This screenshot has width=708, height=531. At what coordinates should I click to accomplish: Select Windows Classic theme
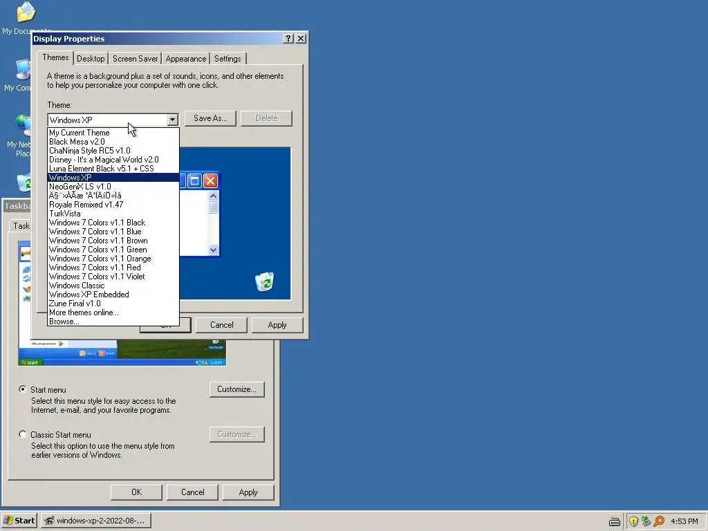click(113, 286)
